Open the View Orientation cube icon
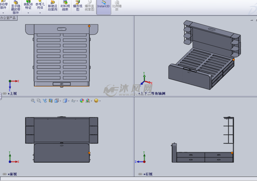Viewport: 257px width, 181px height. click(57, 101)
